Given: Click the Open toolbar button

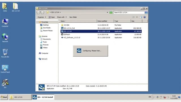Looking at the screenshot, I should [x=52, y=17].
